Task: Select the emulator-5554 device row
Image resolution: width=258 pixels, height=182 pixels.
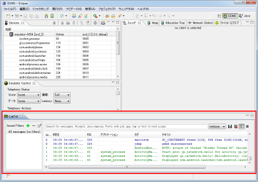Action: click(59, 34)
